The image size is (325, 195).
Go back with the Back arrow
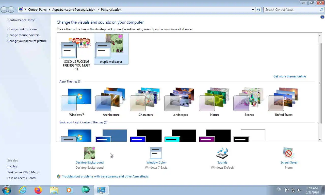click(4, 10)
